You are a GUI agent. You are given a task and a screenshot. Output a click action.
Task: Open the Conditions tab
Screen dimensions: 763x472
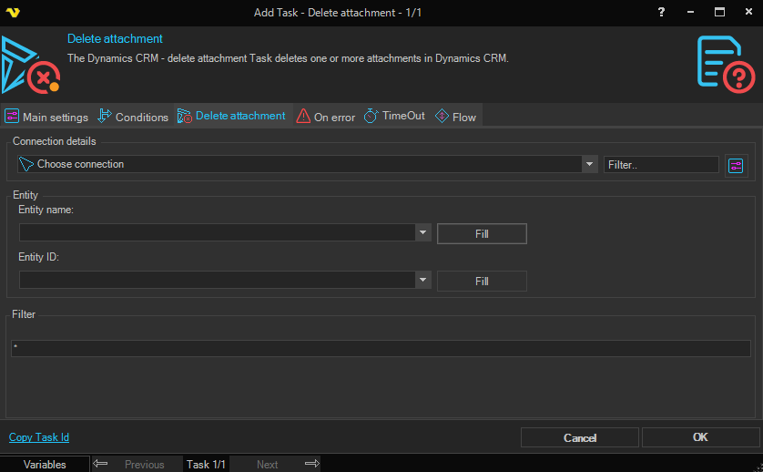click(x=133, y=117)
